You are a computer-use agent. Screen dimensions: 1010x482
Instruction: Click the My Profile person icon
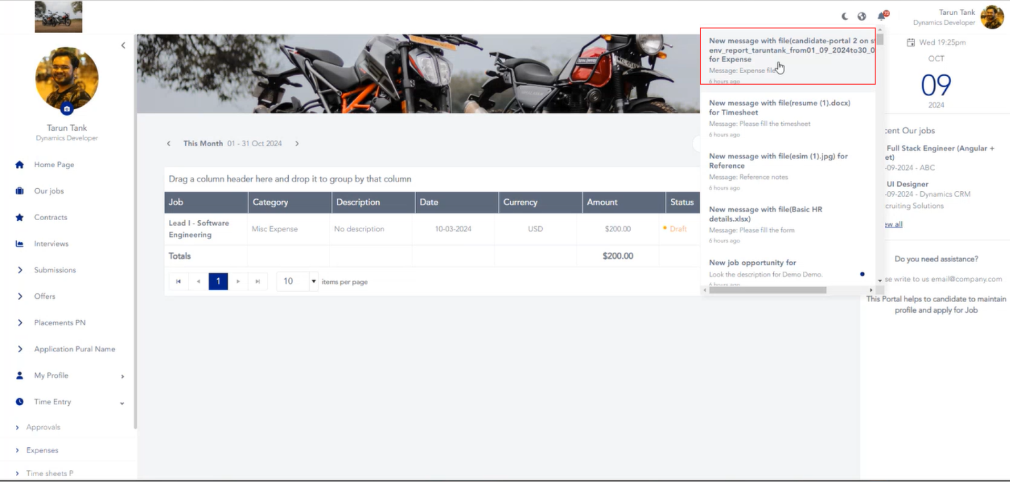[19, 375]
